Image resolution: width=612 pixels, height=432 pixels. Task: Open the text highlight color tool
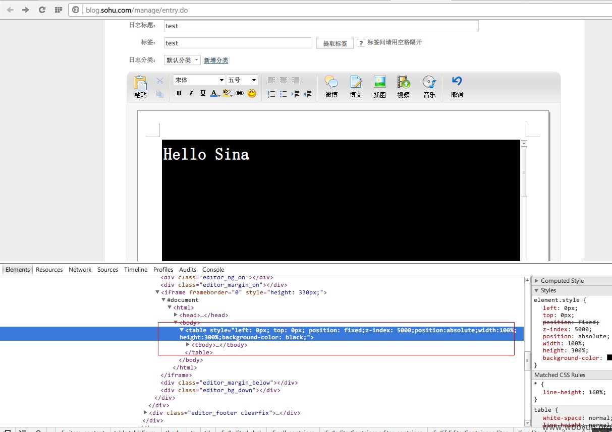point(227,93)
